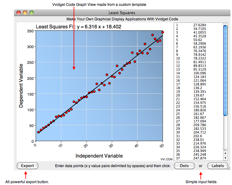Click the topmost red data point near 50
This screenshot has width=232, height=185.
tap(163, 32)
